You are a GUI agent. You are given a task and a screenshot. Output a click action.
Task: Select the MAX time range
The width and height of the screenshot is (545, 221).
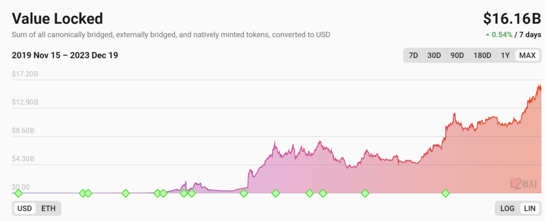point(527,56)
